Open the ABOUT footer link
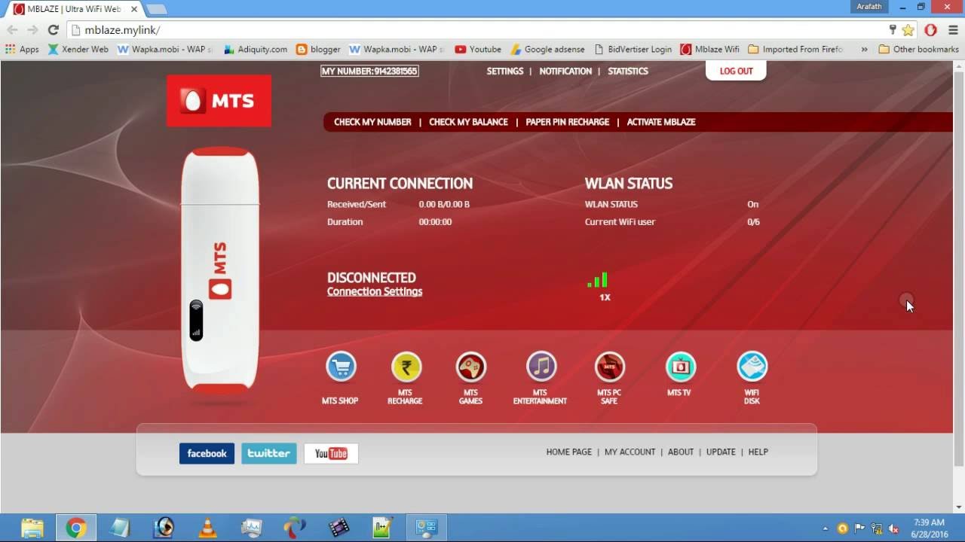Viewport: 965px width, 542px height. pyautogui.click(x=681, y=452)
